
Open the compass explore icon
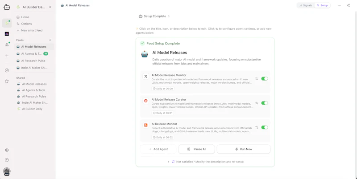point(7,70)
